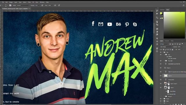Screen dimensions: 186x105
Task: Open the brush blending Mode dropdown
Action: [23, 6]
